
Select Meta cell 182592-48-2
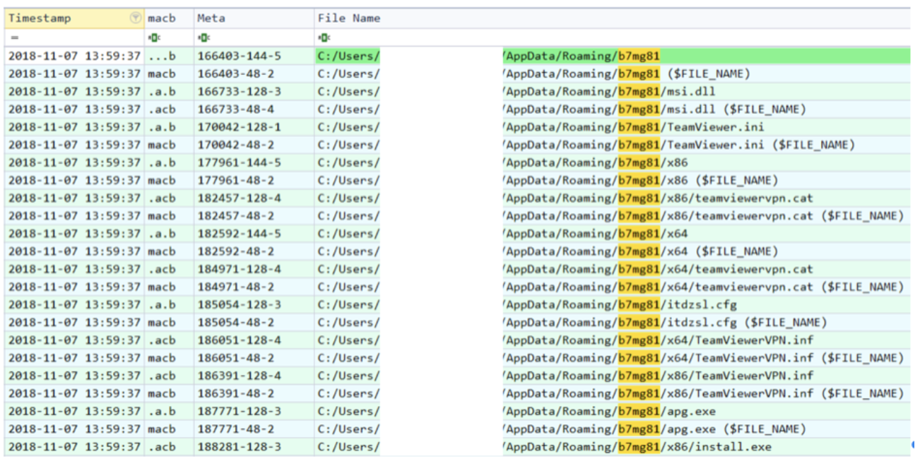click(254, 251)
